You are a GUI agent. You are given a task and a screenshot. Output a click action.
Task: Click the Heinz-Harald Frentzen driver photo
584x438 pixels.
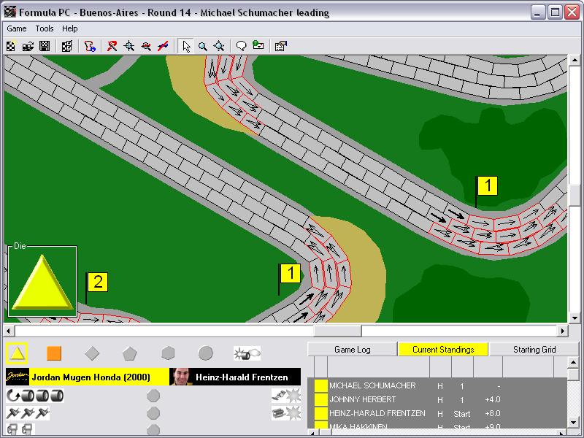(180, 377)
